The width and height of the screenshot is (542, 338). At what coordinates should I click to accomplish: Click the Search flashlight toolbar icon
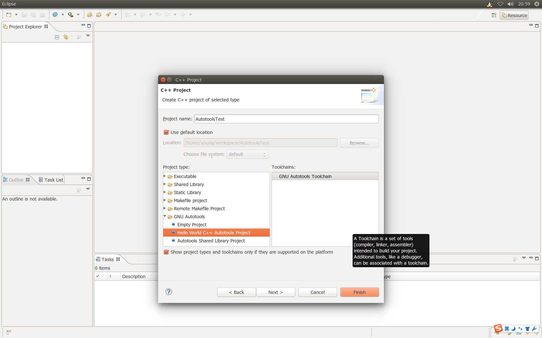108,14
